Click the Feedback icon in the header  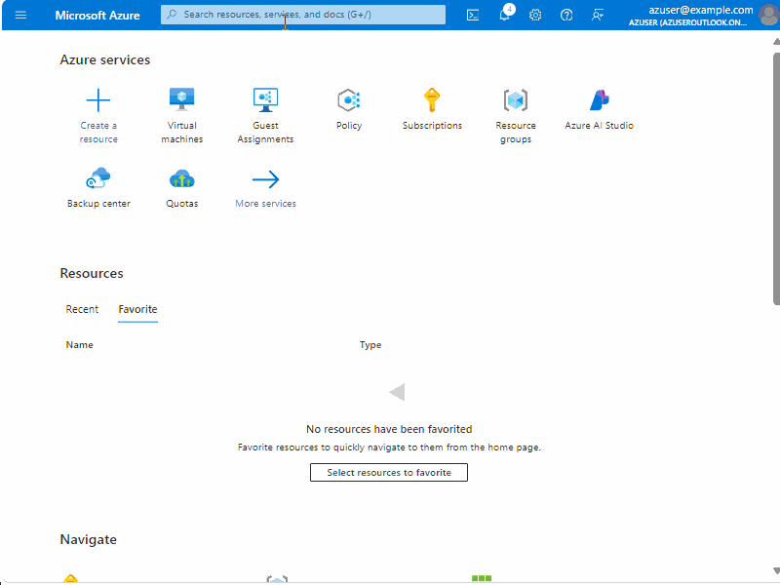click(x=598, y=15)
